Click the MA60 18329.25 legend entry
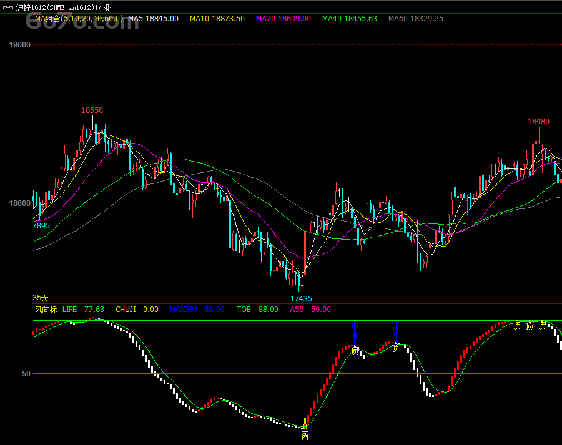562x445 pixels. (x=416, y=19)
